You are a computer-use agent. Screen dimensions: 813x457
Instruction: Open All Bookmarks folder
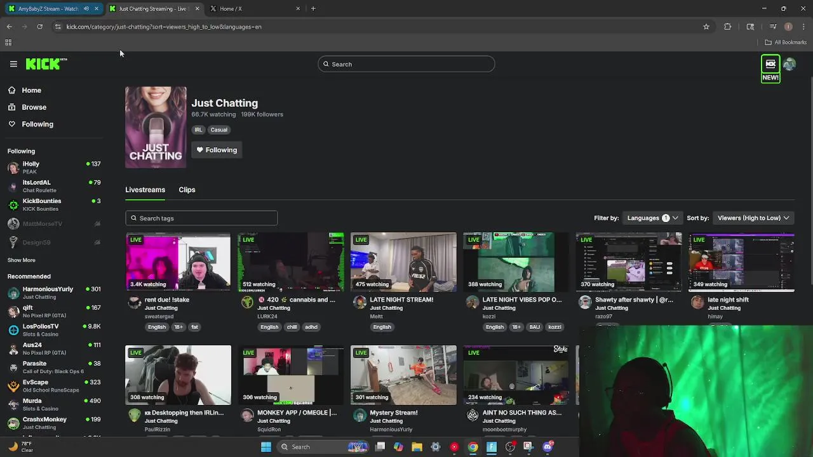(786, 43)
